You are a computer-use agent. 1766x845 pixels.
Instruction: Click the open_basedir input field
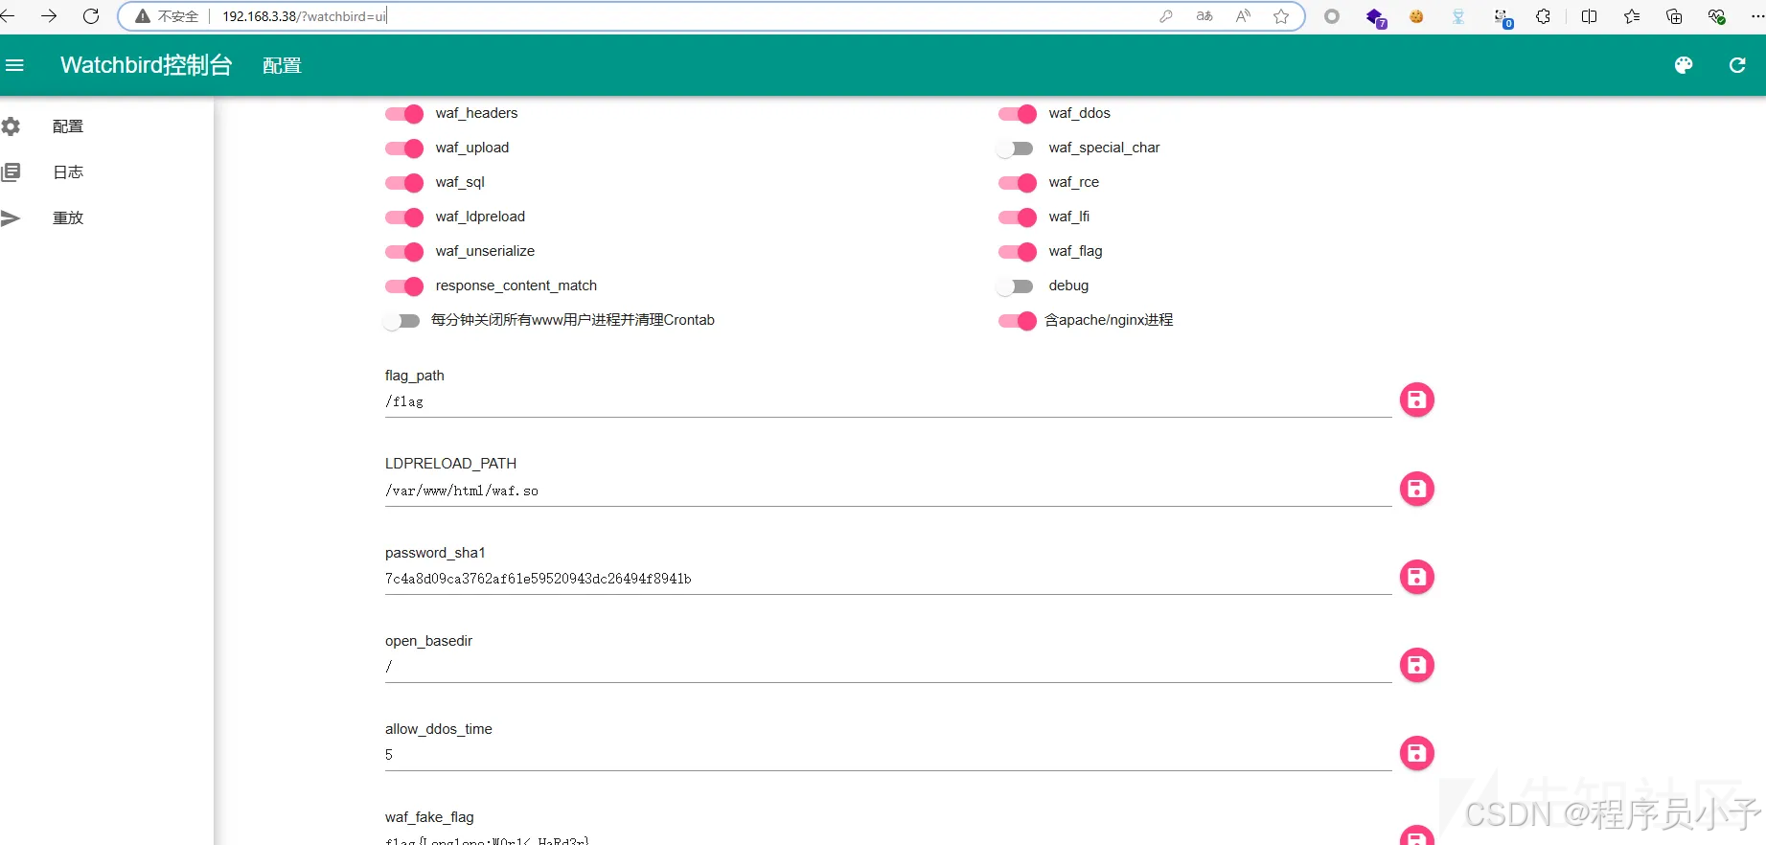point(887,668)
